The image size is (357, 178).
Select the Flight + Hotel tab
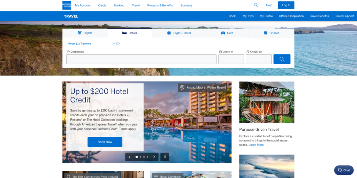pyautogui.click(x=179, y=33)
